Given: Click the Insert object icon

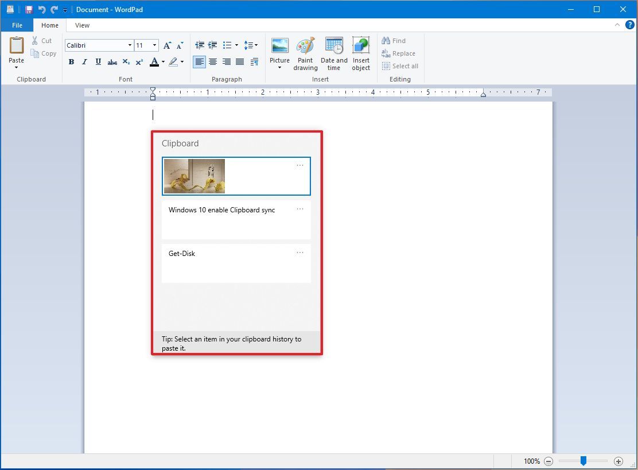Looking at the screenshot, I should 361,52.
